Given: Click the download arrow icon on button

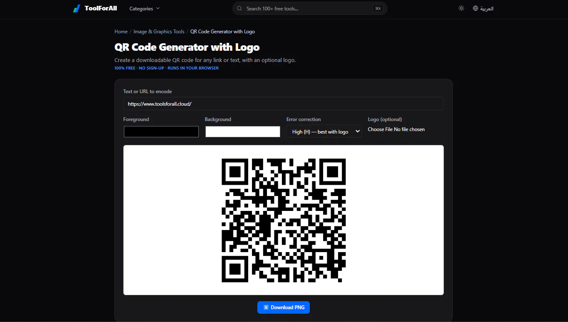Looking at the screenshot, I should click(x=266, y=307).
